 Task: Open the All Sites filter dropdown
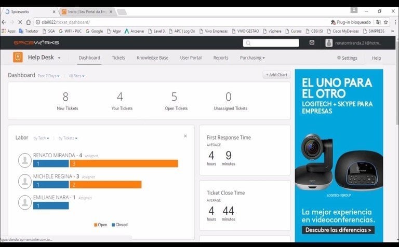76,76
